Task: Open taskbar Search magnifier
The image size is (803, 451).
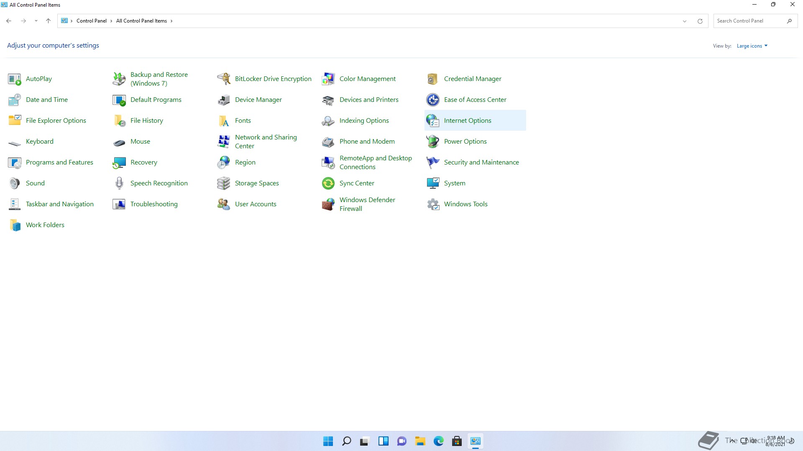Action: pos(347,441)
